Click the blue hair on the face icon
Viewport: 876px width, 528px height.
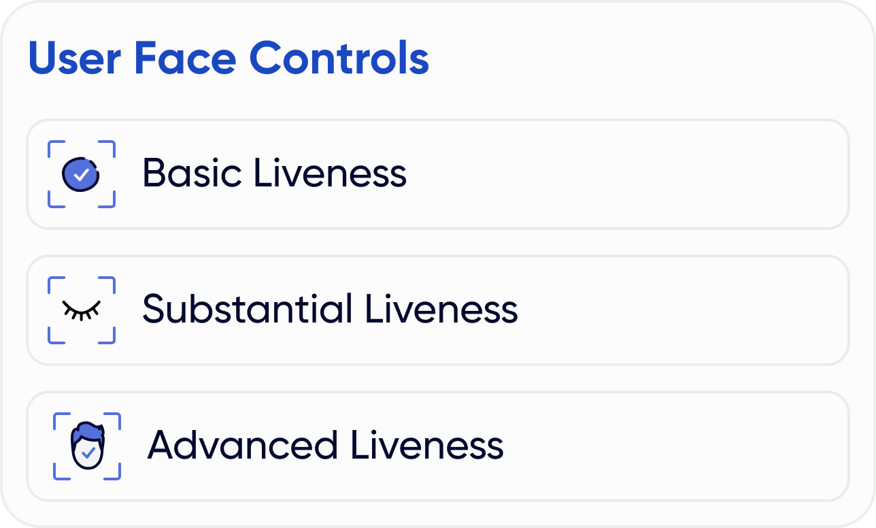(88, 431)
